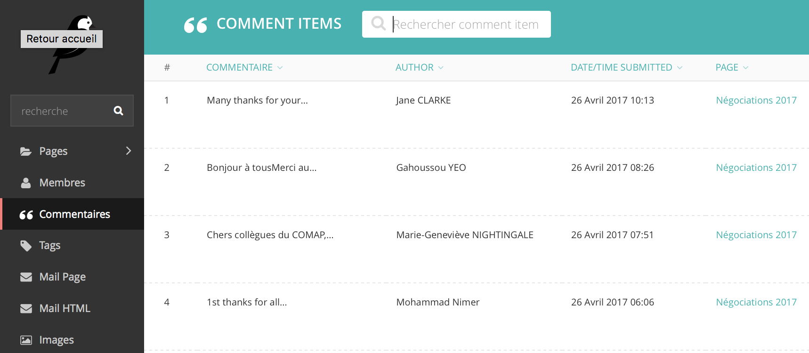Image resolution: width=809 pixels, height=353 pixels.
Task: Open the COMMENTAIRE sort dropdown
Action: [280, 67]
